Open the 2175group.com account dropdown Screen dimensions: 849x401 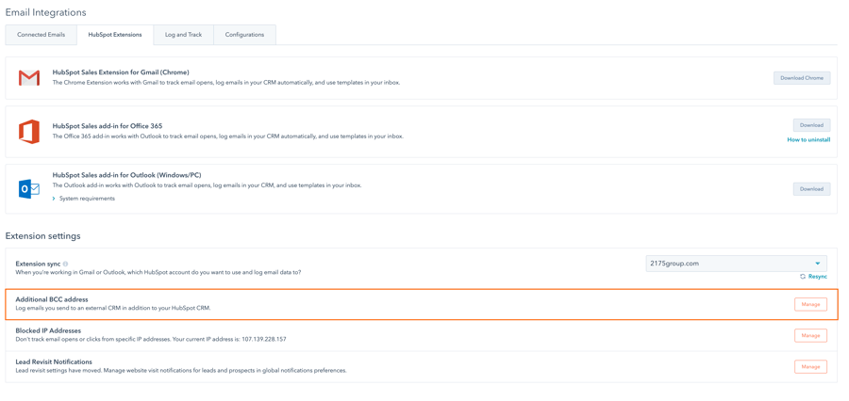point(737,264)
